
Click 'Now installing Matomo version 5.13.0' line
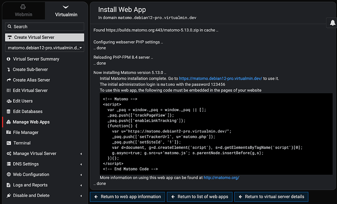point(130,73)
